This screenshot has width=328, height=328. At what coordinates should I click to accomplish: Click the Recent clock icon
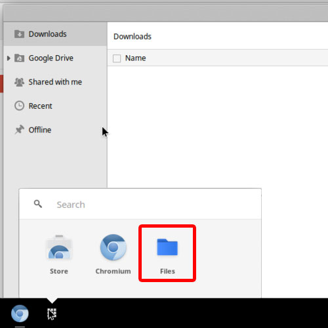pos(19,106)
